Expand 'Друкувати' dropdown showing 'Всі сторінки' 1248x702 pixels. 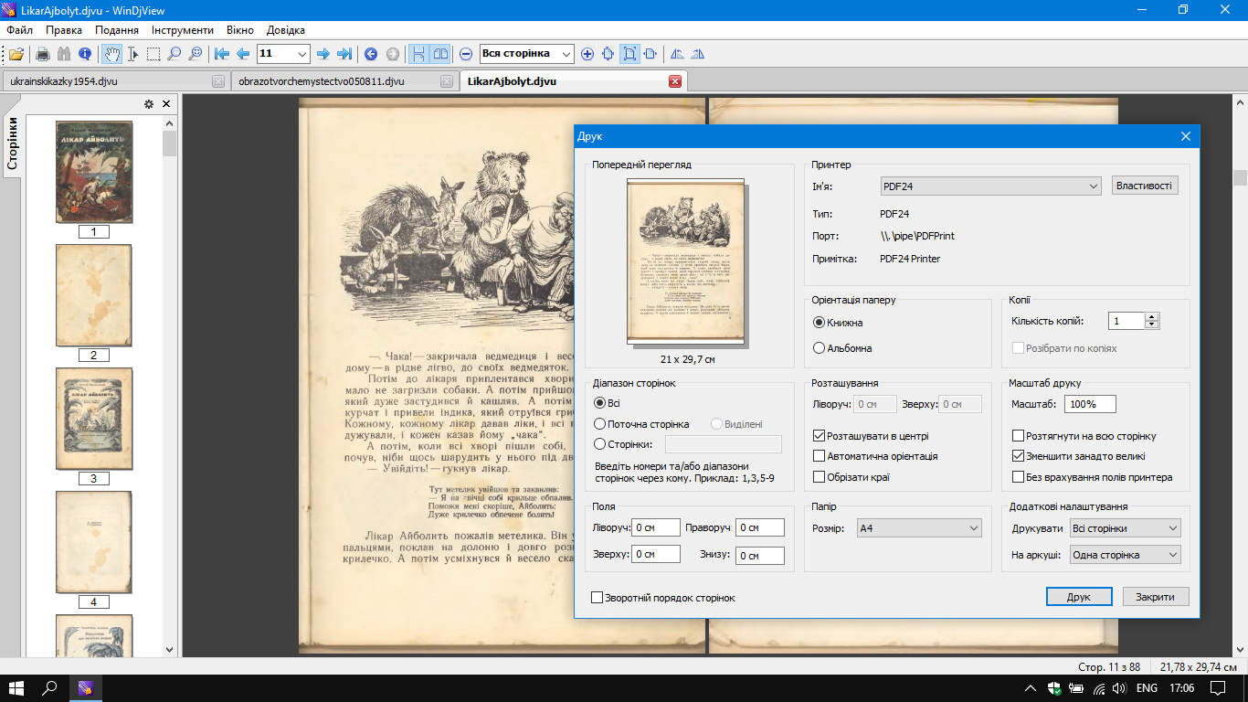click(1126, 528)
